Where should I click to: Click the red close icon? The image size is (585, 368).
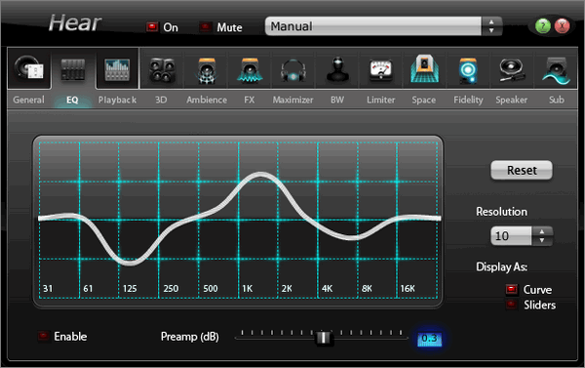562,26
